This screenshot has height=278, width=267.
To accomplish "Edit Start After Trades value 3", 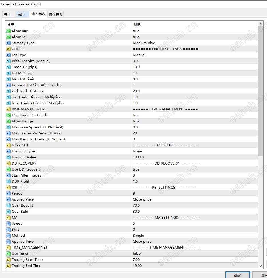I will [195, 175].
